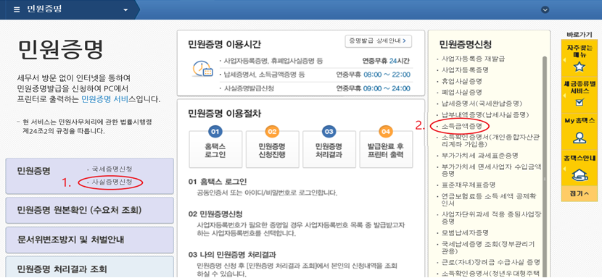602x278 pixels.
Task: Open 자주찾는 메뉴 star icon
Action: click(579, 67)
